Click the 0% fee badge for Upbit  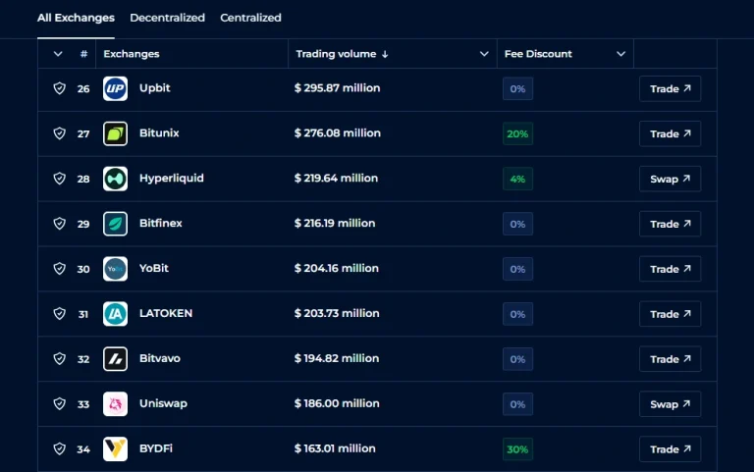[517, 89]
